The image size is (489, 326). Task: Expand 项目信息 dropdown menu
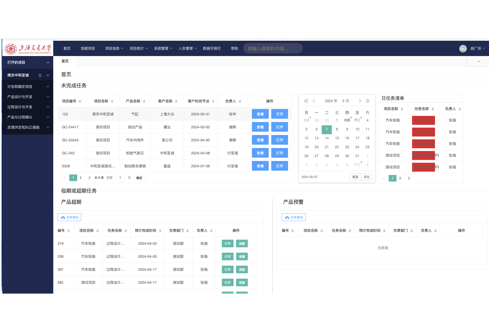pos(114,48)
